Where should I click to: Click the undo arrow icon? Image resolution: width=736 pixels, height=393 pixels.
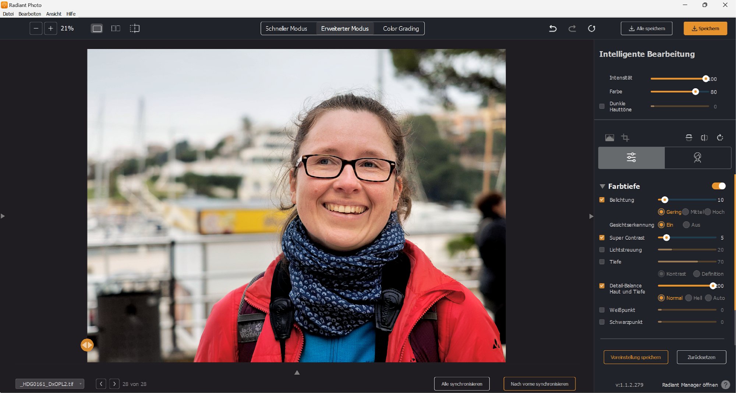click(553, 28)
